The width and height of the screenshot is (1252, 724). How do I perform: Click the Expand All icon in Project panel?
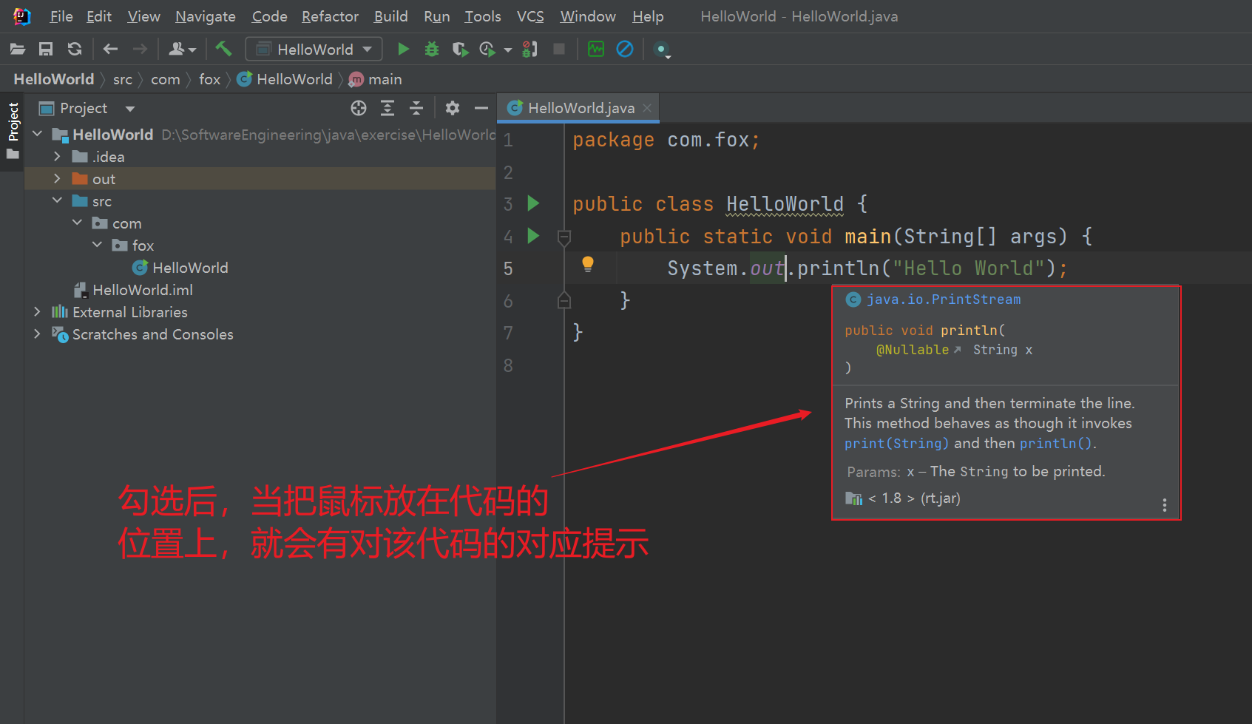point(388,109)
